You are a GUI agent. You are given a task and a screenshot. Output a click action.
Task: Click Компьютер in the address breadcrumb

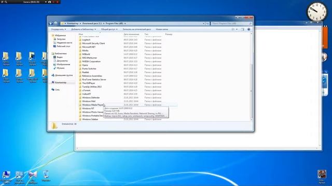click(x=73, y=23)
